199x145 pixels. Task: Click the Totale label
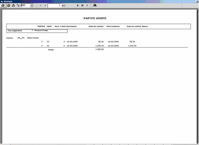point(51,50)
